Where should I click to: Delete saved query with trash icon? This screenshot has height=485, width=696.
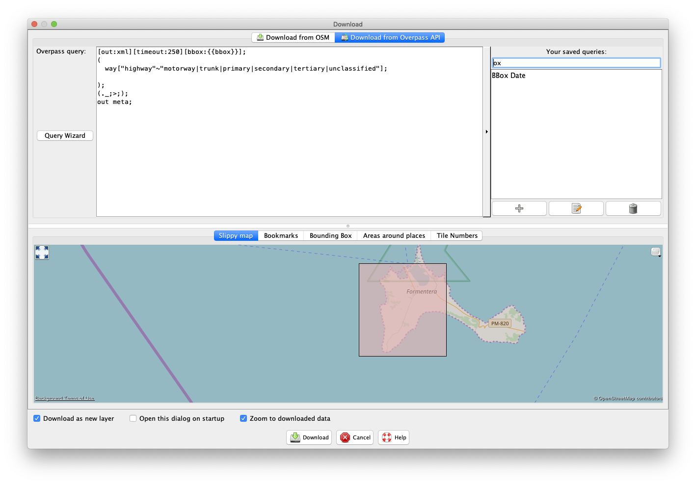[633, 208]
